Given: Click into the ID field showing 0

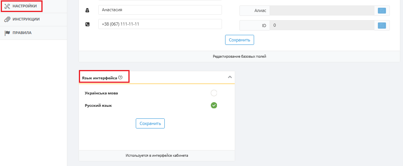Looking at the screenshot, I should coord(322,26).
